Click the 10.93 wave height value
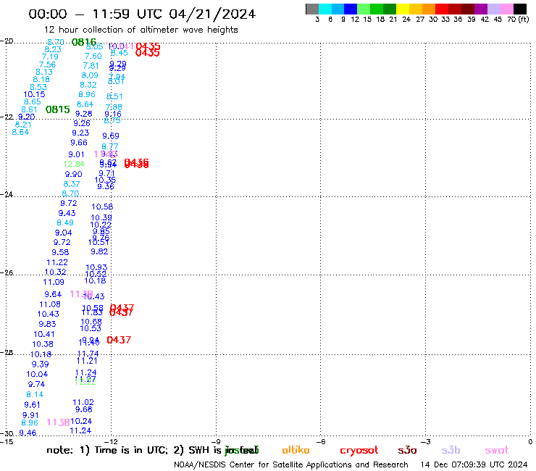This screenshot has height=471, width=536. click(96, 267)
